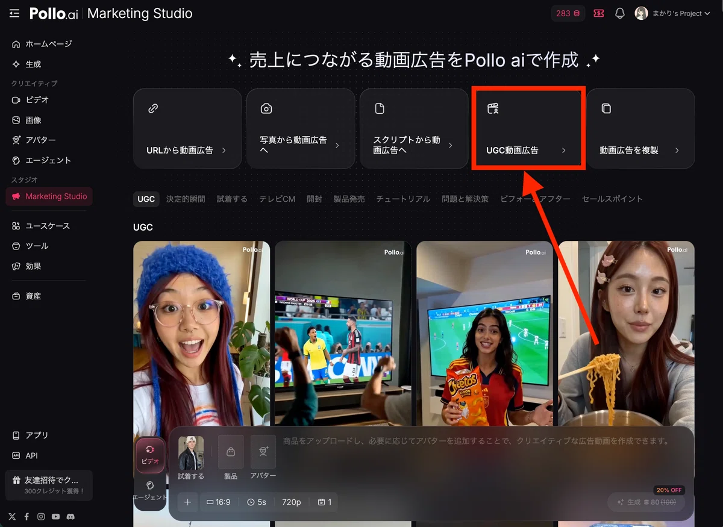The width and height of the screenshot is (723, 527).
Task: Select Marketing Studio in the sidebar
Action: point(49,196)
